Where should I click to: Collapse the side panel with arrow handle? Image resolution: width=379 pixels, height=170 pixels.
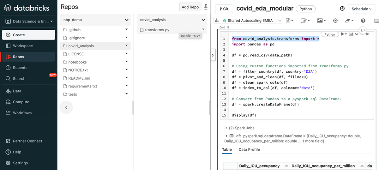212,55
